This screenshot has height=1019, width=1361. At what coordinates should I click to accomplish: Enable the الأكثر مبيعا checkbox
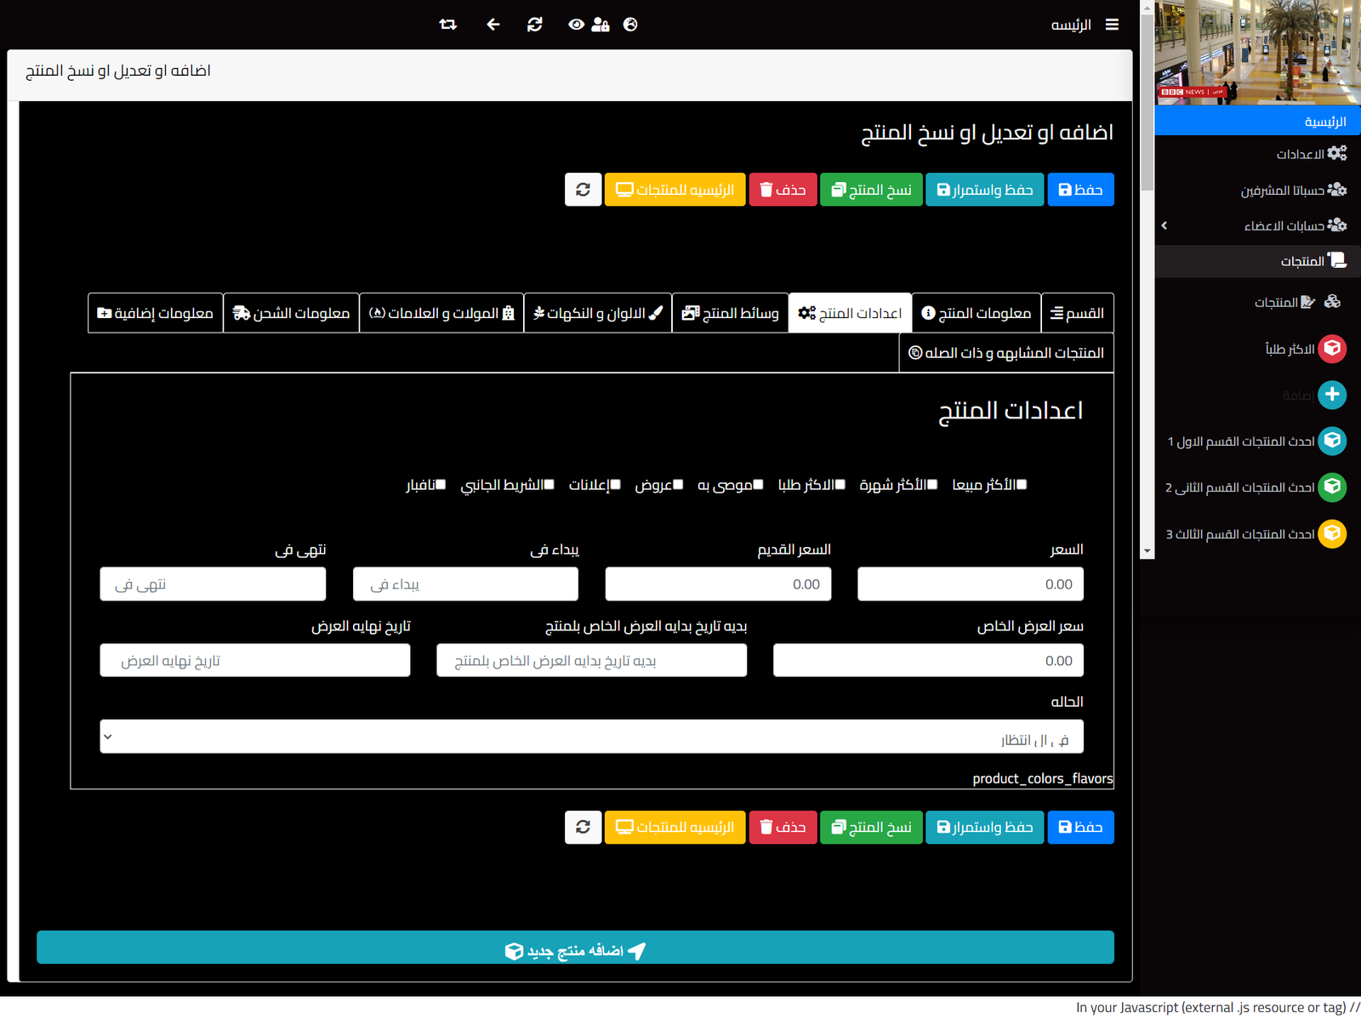1022,485
